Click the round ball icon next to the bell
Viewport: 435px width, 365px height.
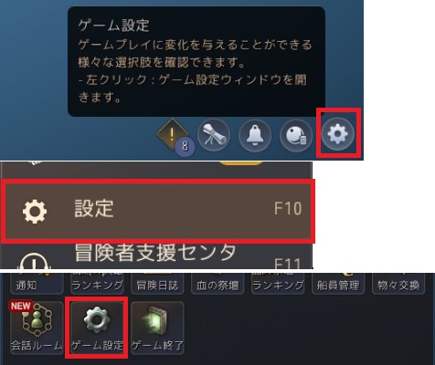296,135
